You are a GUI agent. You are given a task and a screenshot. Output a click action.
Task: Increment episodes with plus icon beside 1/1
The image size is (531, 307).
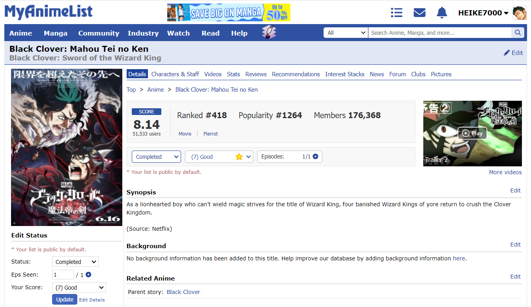point(315,156)
